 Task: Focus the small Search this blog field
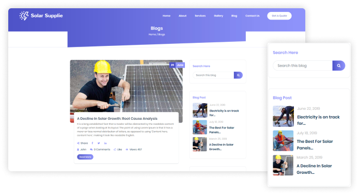[x=213, y=75]
